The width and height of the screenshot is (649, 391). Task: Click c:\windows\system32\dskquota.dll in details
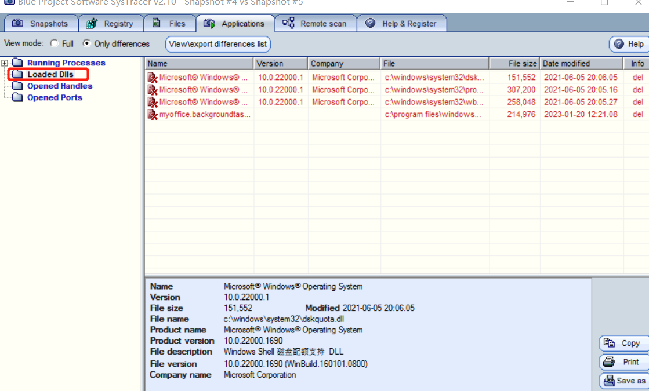(x=284, y=319)
